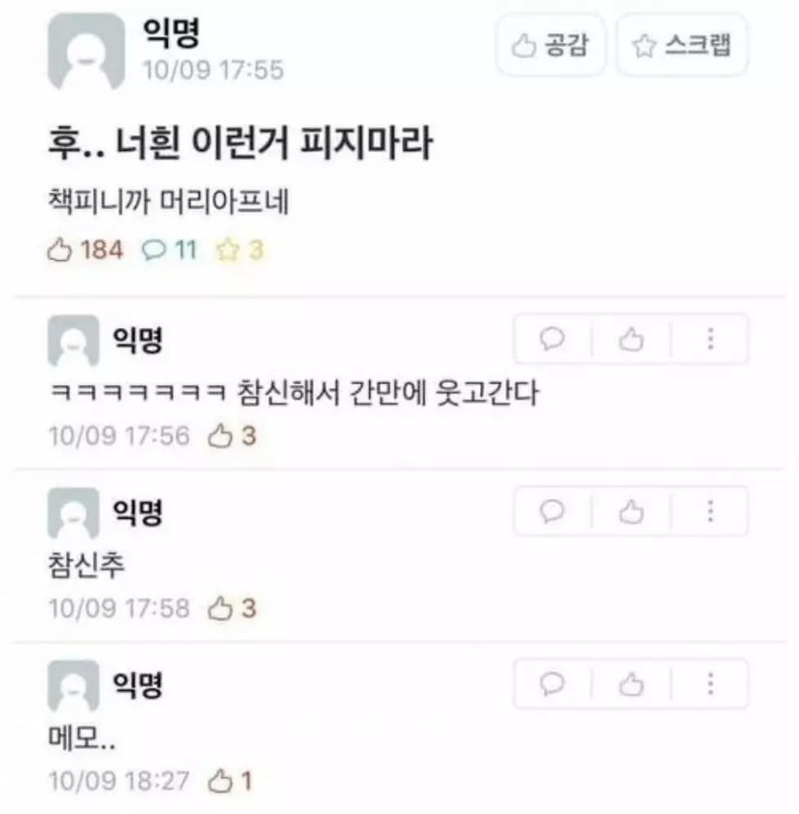The height and width of the screenshot is (814, 799).
Task: Like the 메모.. comment
Action: coord(631,683)
